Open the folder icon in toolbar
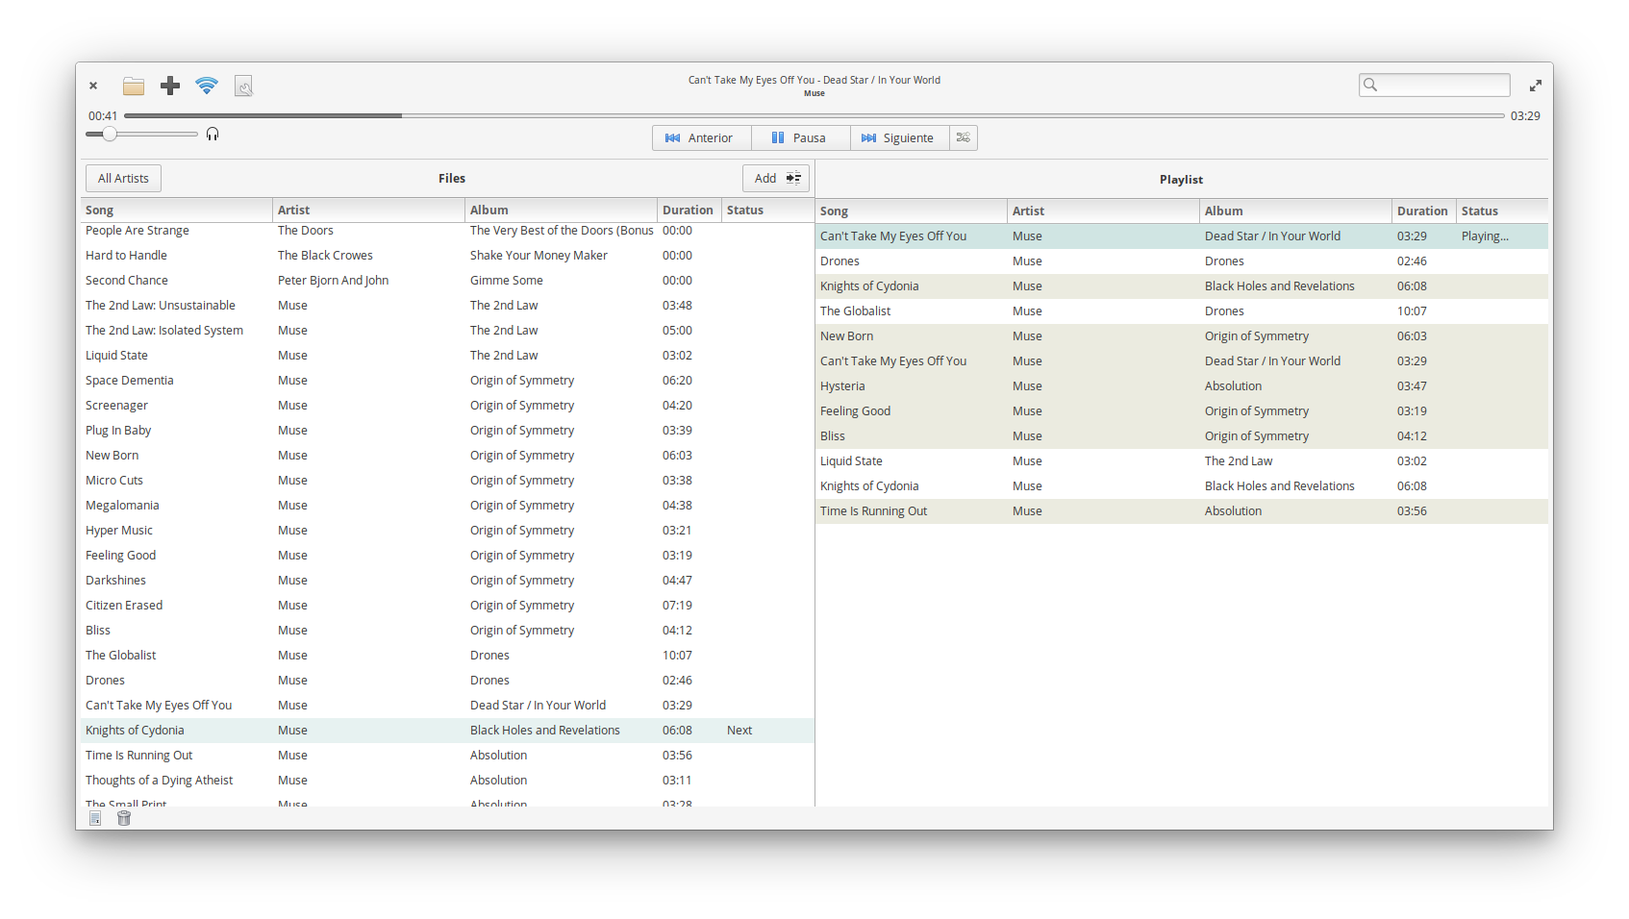This screenshot has width=1629, height=919. point(134,86)
